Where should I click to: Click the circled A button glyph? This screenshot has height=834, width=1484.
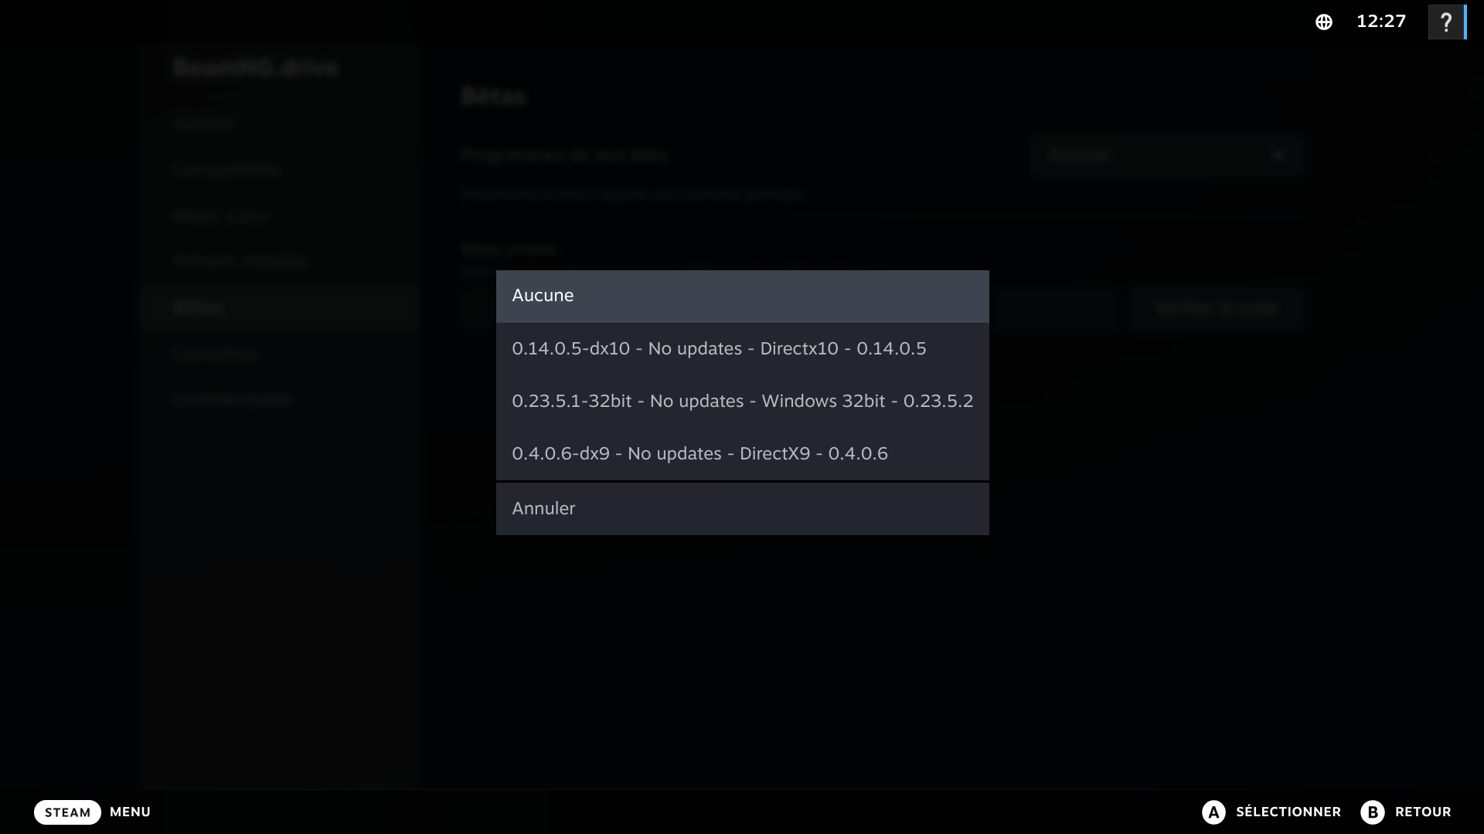1213,812
